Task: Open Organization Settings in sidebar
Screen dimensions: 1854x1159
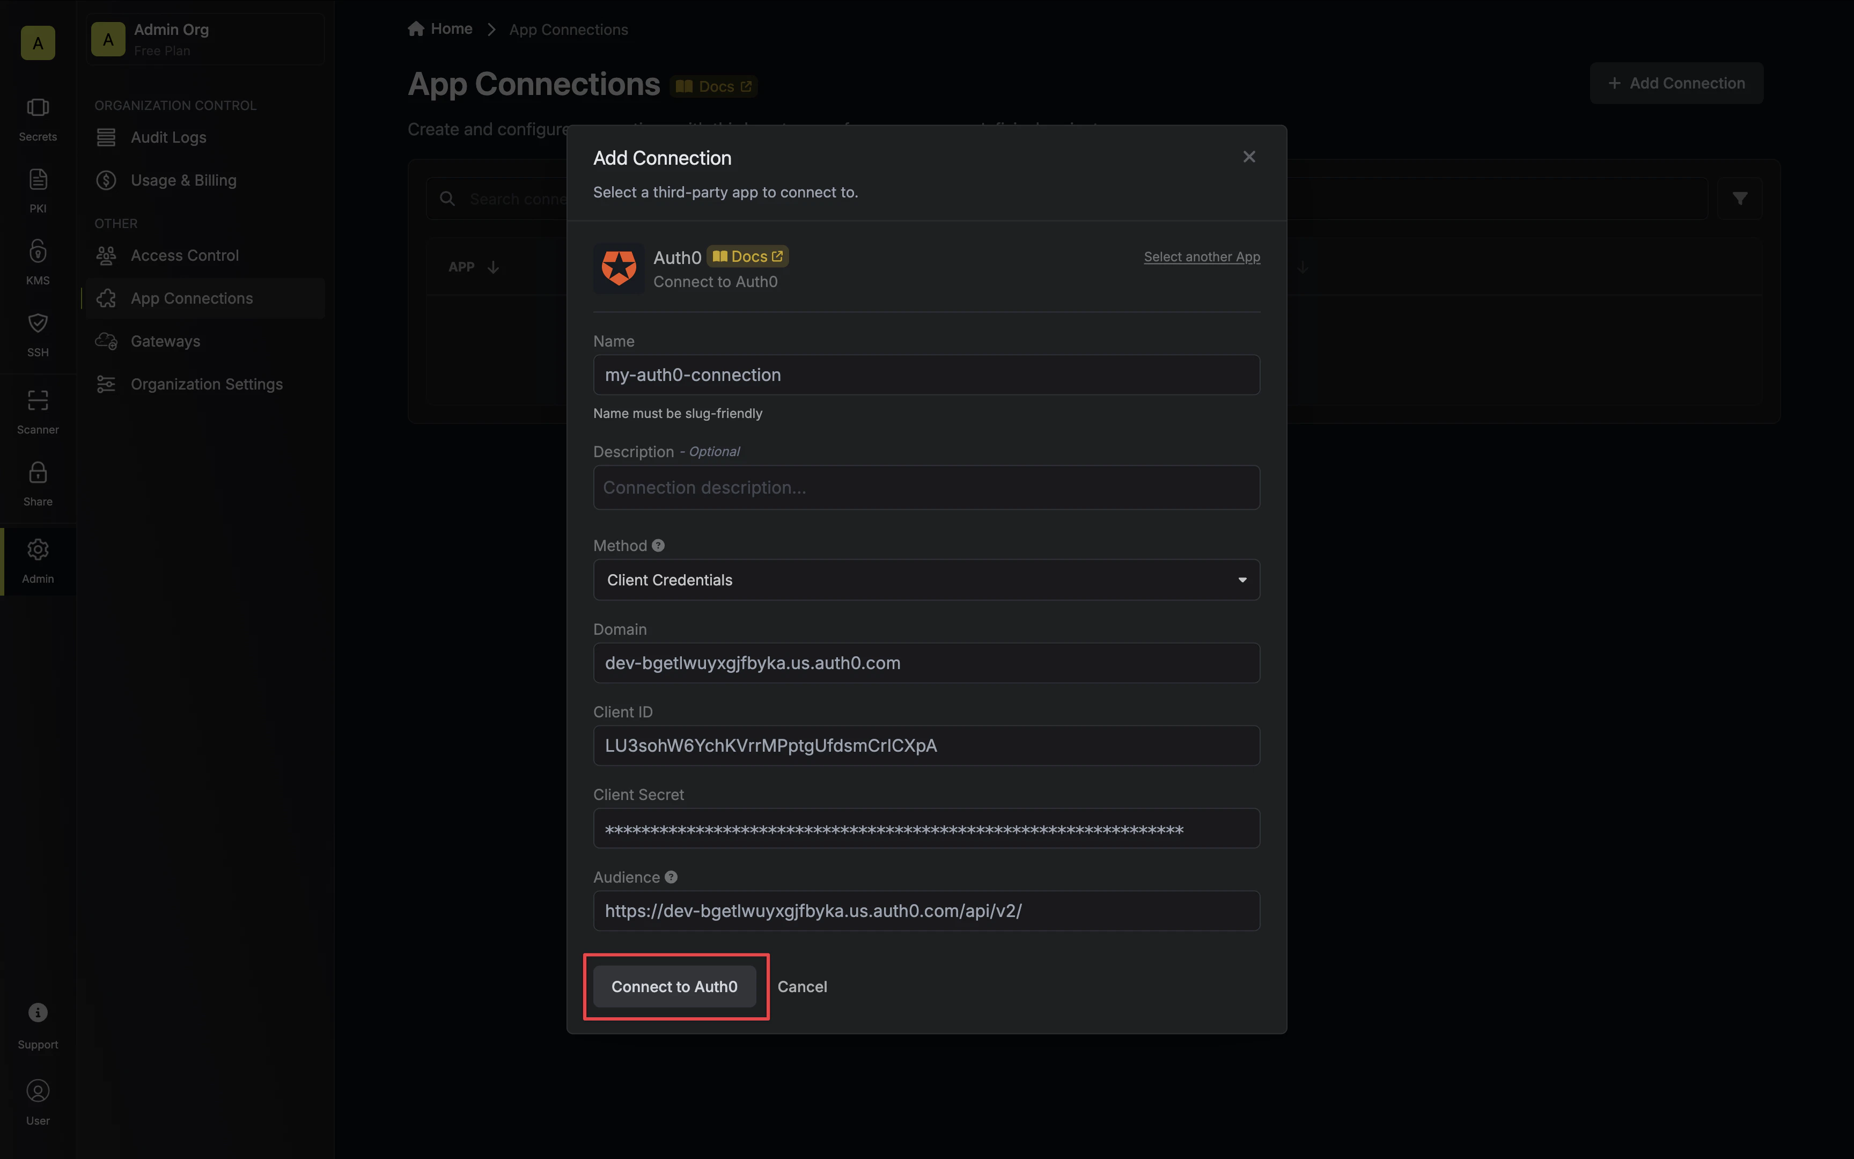Action: coord(205,384)
